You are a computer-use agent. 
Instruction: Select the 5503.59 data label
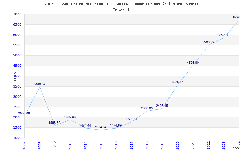[x=208, y=42]
